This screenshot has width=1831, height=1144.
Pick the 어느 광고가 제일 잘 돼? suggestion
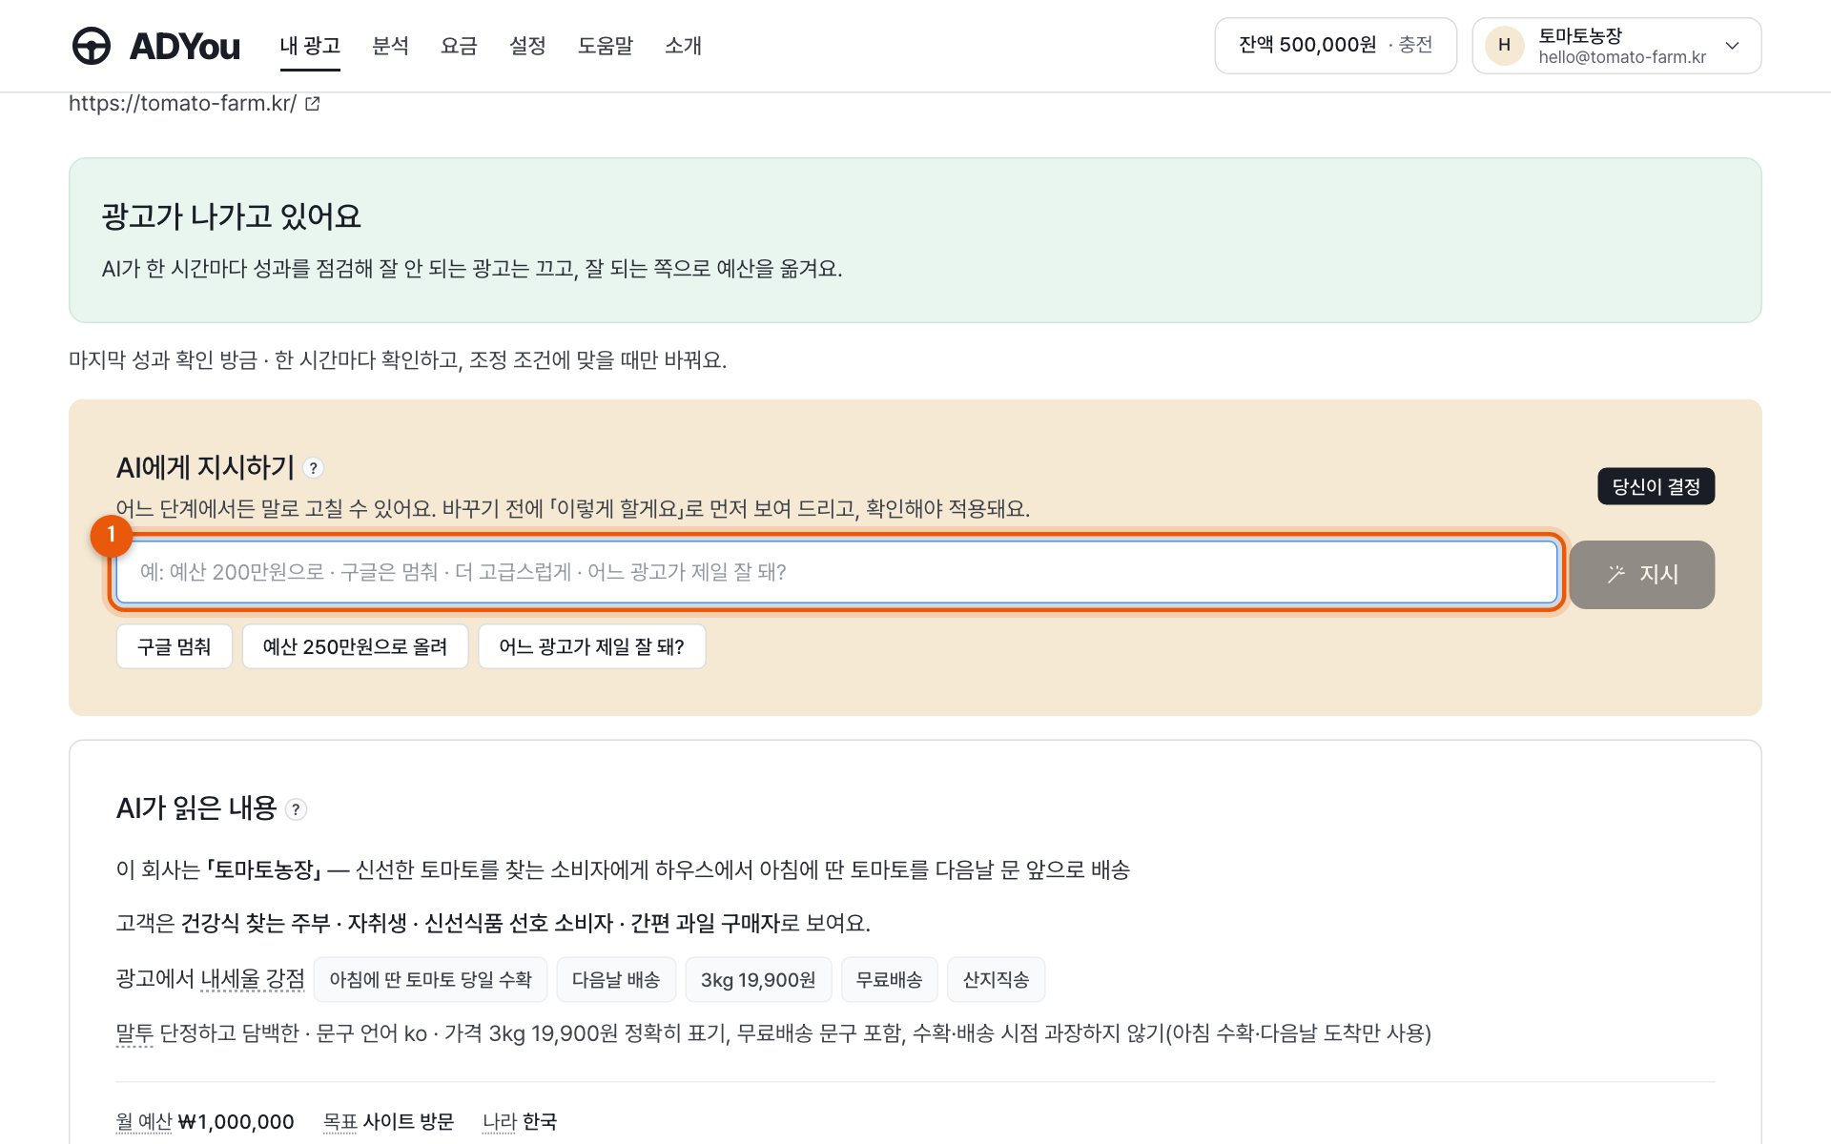tap(591, 646)
